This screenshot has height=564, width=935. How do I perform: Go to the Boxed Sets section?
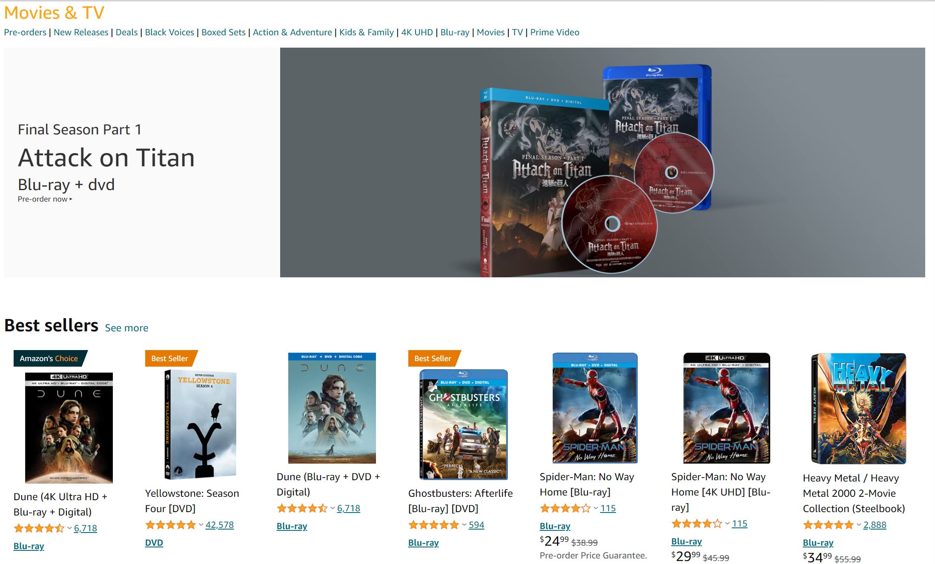click(224, 32)
